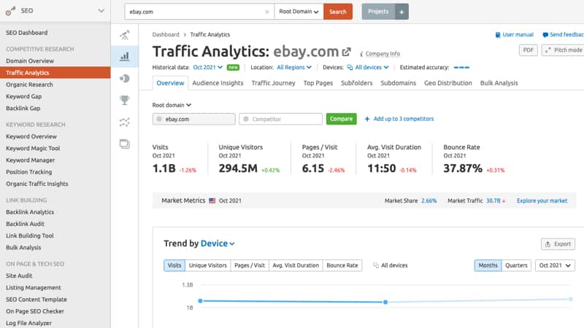This screenshot has height=328, width=584.
Task: Click the top search box containing ebay.com
Action: pos(199,12)
